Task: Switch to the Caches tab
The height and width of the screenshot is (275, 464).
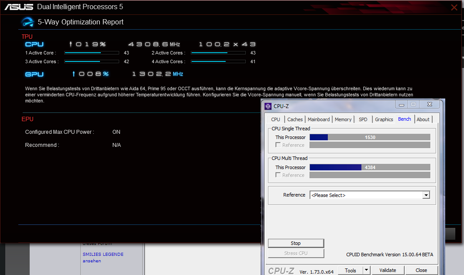Action: coord(295,119)
